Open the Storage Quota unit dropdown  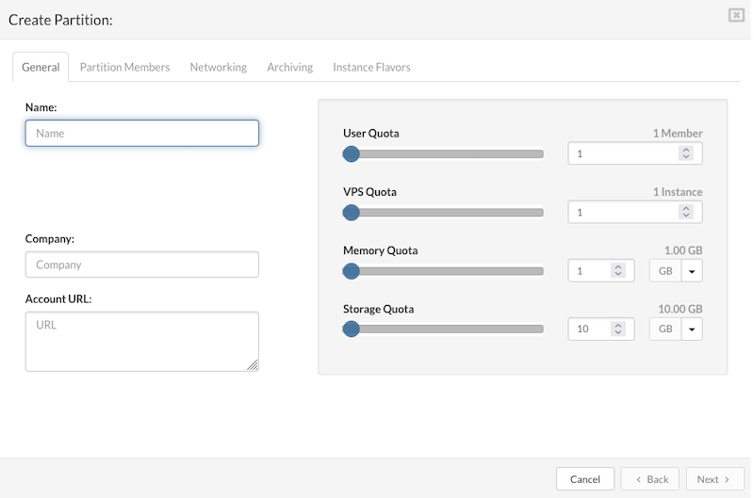(x=691, y=329)
